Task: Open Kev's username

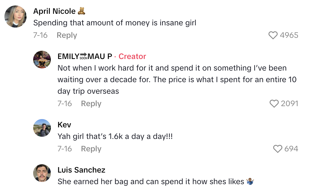Action: (64, 125)
